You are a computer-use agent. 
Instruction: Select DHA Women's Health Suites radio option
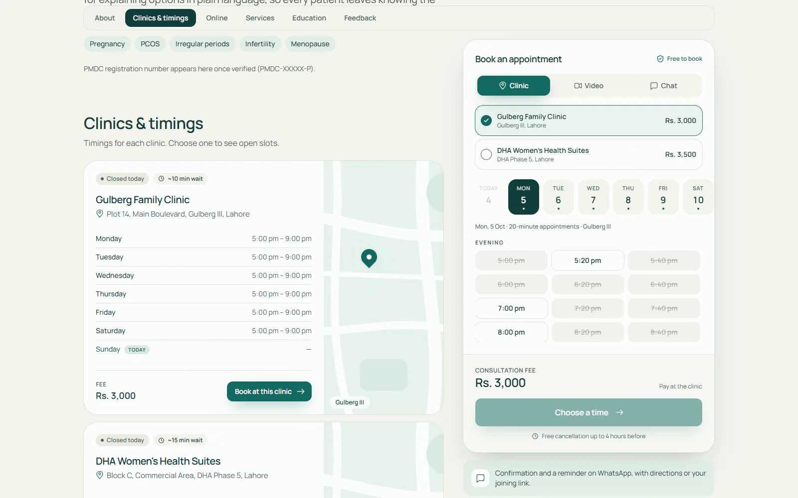(589, 154)
